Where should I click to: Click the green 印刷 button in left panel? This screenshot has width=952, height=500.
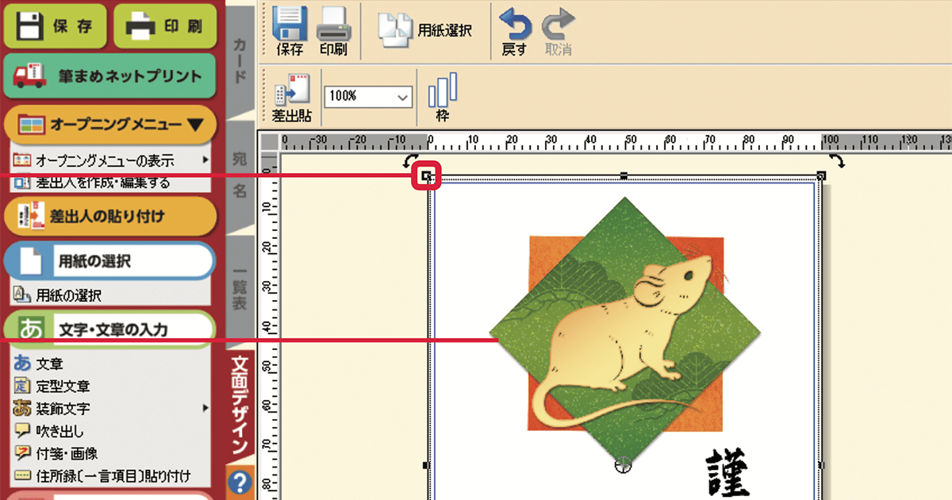(164, 25)
